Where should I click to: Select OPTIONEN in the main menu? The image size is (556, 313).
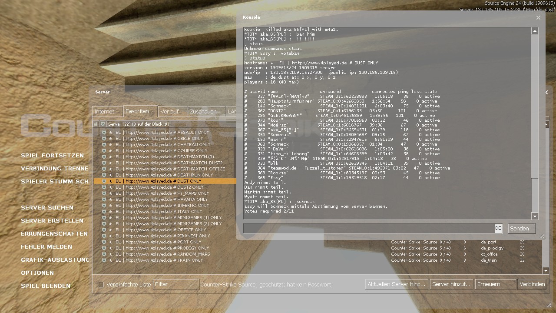click(37, 273)
